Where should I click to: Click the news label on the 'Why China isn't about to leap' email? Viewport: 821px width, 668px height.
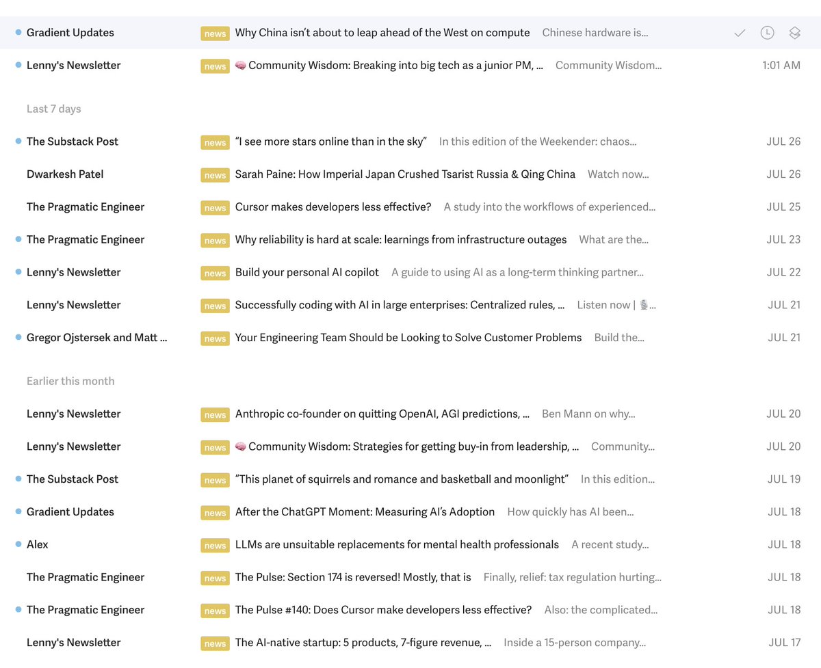215,34
